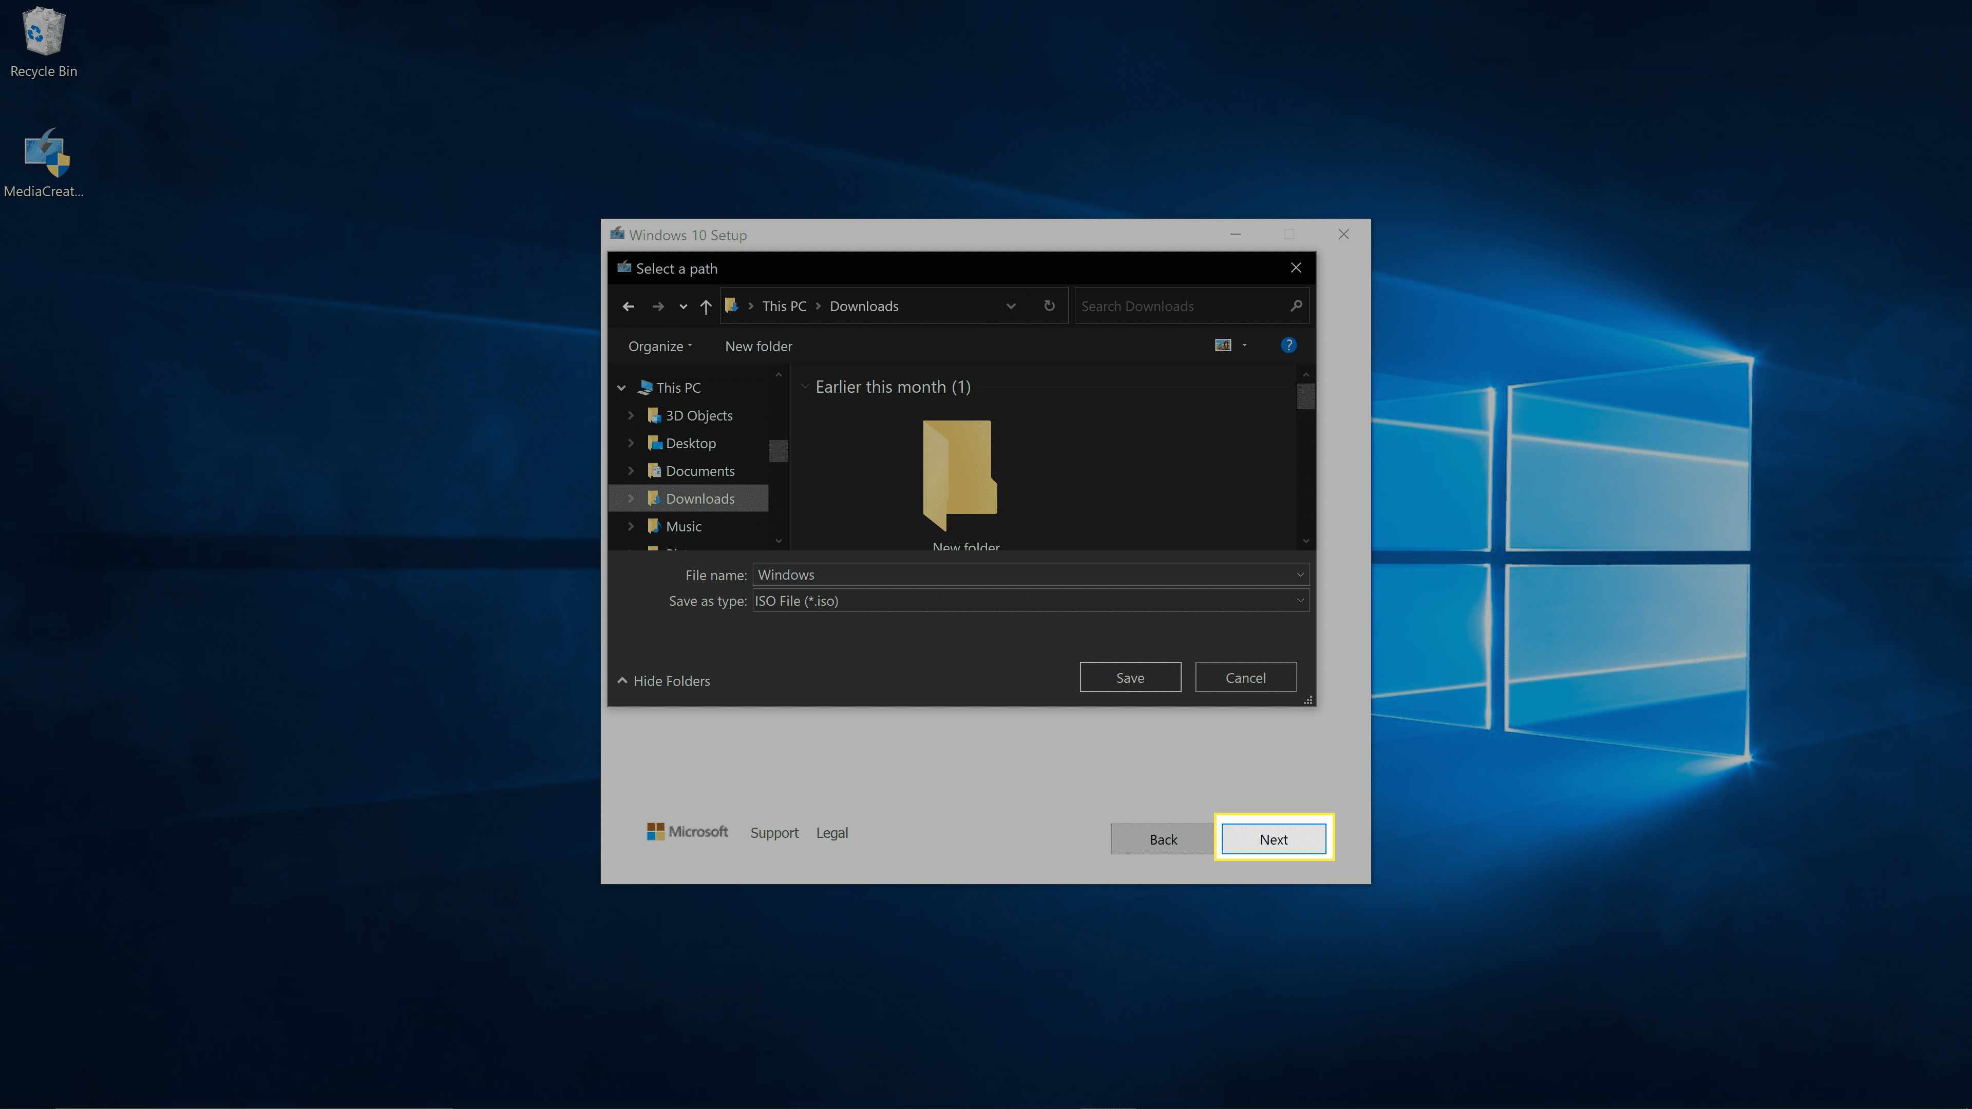The image size is (1972, 1109).
Task: Click This PC in the address path
Action: (x=784, y=306)
